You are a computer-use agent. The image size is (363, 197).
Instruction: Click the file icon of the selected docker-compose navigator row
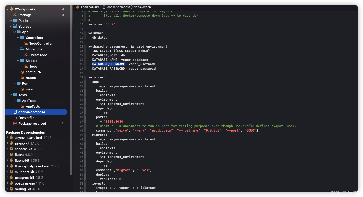pyautogui.click(x=15, y=112)
